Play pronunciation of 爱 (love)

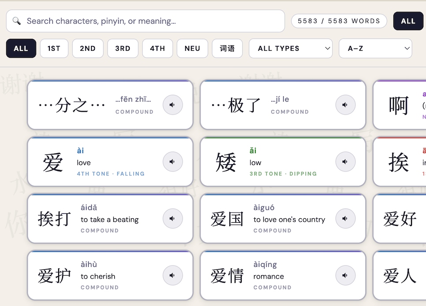coord(172,162)
